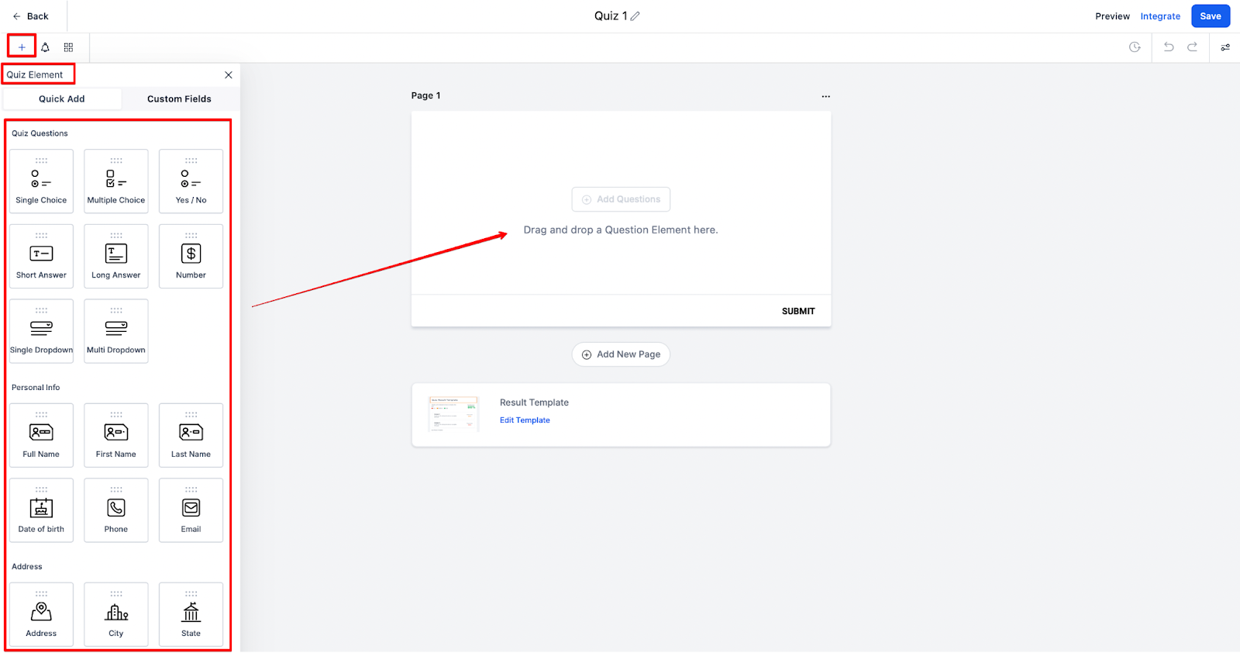Undo the last action
Screen dimensions: 1240x653
(x=1169, y=47)
